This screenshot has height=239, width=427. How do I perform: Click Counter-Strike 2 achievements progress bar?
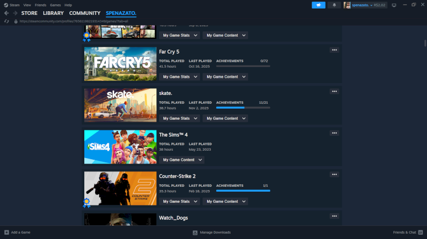click(243, 191)
